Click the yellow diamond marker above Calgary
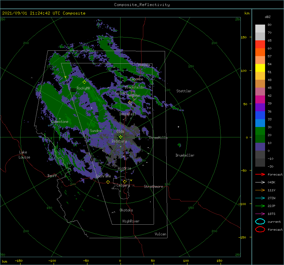This screenshot has height=265, width=284. (125, 181)
